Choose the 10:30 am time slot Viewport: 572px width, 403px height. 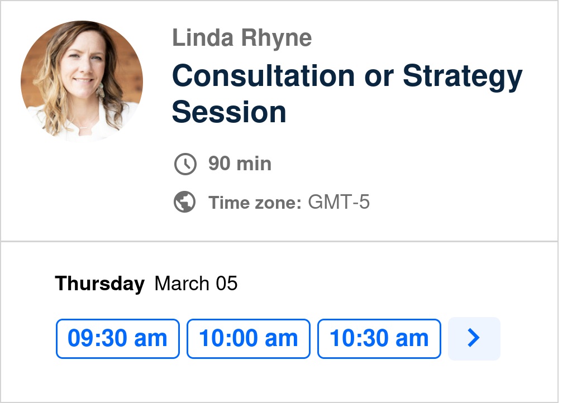[x=379, y=338]
